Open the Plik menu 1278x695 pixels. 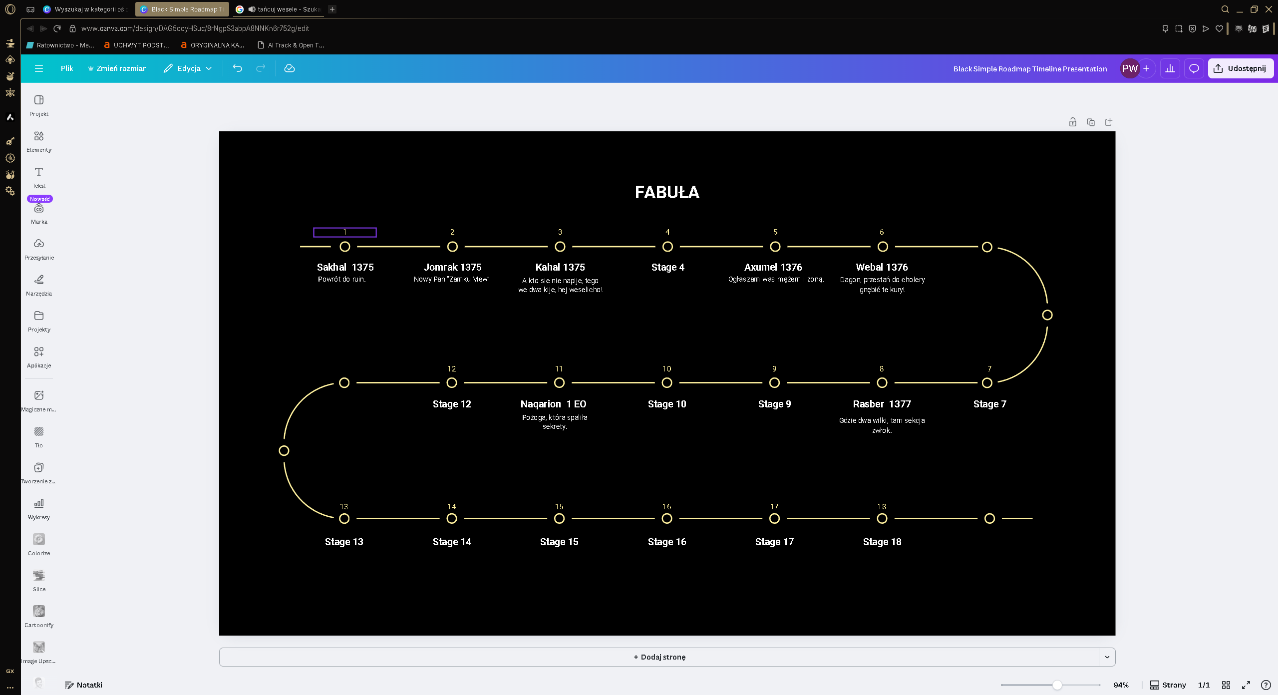(x=67, y=68)
